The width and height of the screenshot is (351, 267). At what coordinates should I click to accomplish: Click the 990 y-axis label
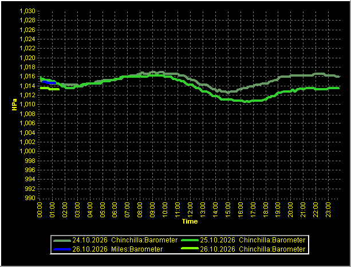coord(31,198)
